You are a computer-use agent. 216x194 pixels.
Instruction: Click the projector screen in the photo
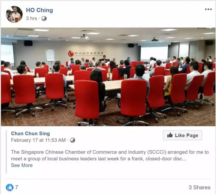[154, 52]
